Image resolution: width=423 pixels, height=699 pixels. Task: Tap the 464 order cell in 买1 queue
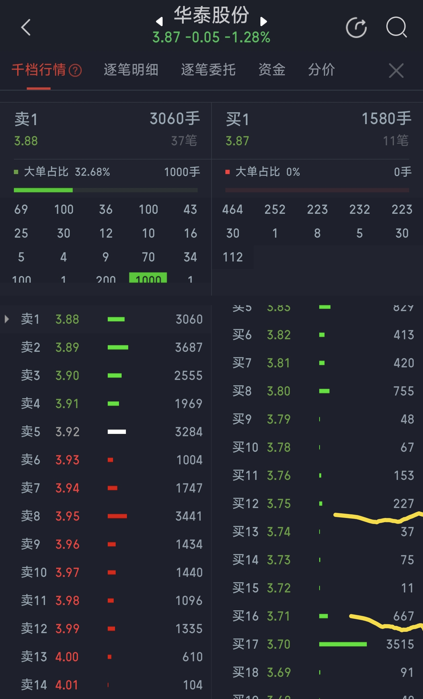(x=233, y=210)
